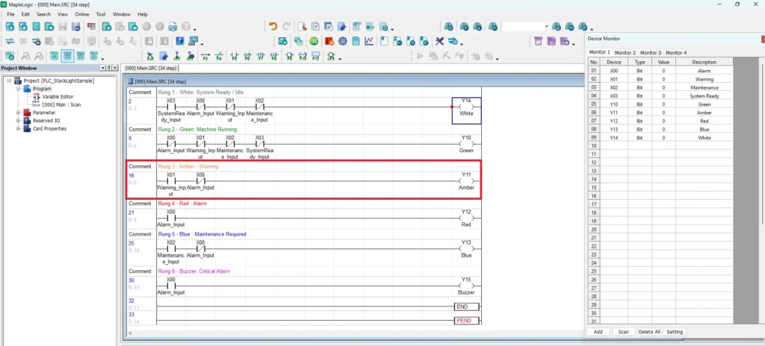This screenshot has height=346, width=765.
Task: Select the eraser tool in ladder toolbar
Action: coord(164,56)
